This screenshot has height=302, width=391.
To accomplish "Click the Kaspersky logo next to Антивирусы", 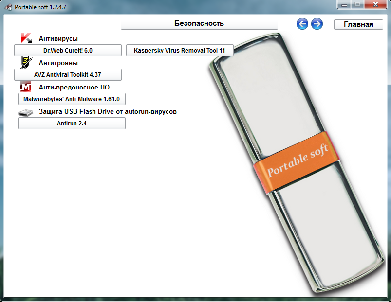I will [x=26, y=38].
